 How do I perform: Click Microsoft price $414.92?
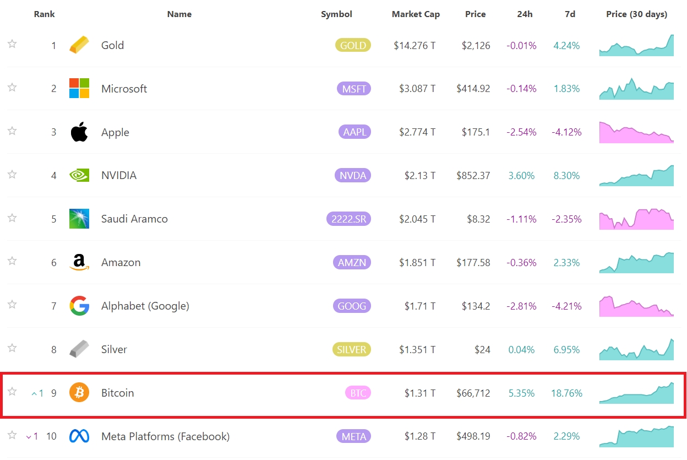tap(473, 89)
